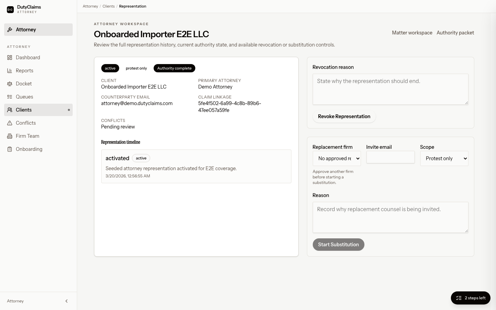Collapse the sidebar with the chevron

pos(66,301)
